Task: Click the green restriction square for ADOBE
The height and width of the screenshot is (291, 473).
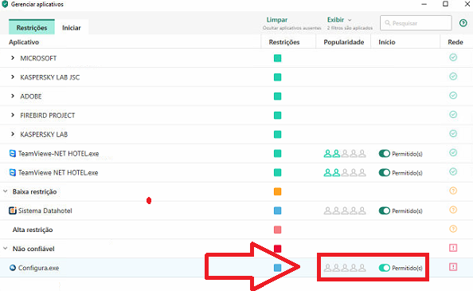Action: 278,96
